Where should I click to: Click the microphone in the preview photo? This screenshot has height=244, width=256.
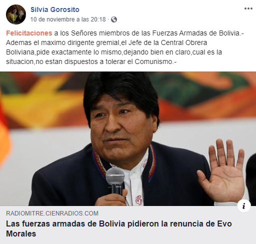(x=115, y=181)
